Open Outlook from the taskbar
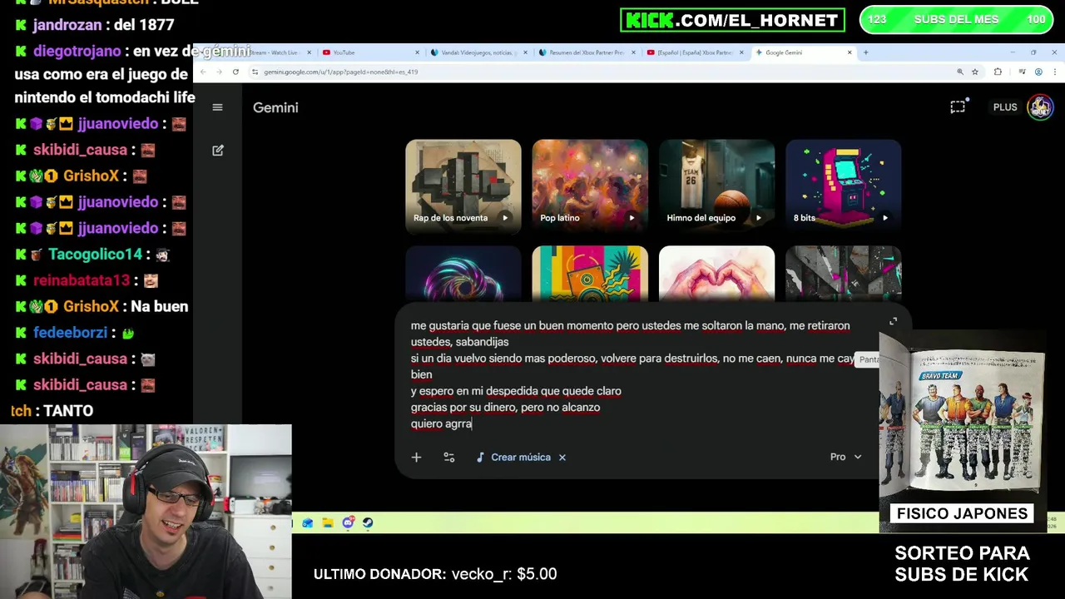 coord(308,523)
